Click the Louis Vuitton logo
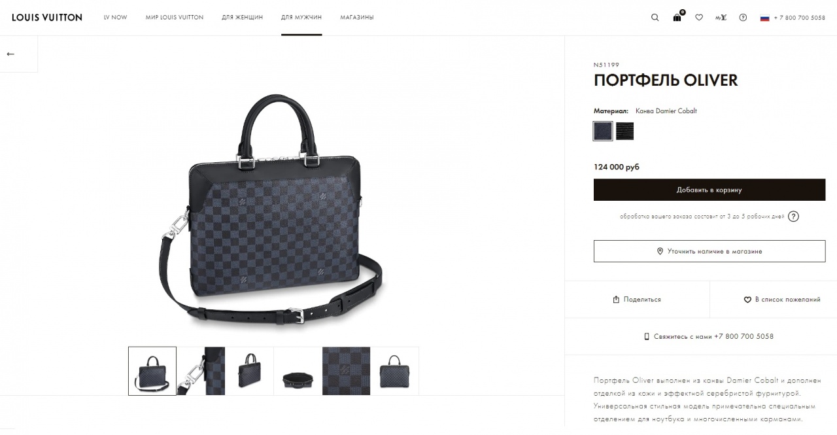The width and height of the screenshot is (837, 435). (x=47, y=18)
